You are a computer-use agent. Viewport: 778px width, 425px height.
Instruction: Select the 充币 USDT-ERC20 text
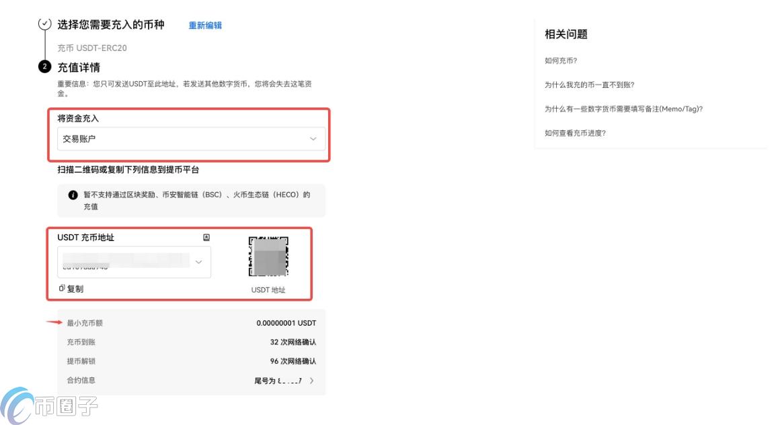point(92,48)
